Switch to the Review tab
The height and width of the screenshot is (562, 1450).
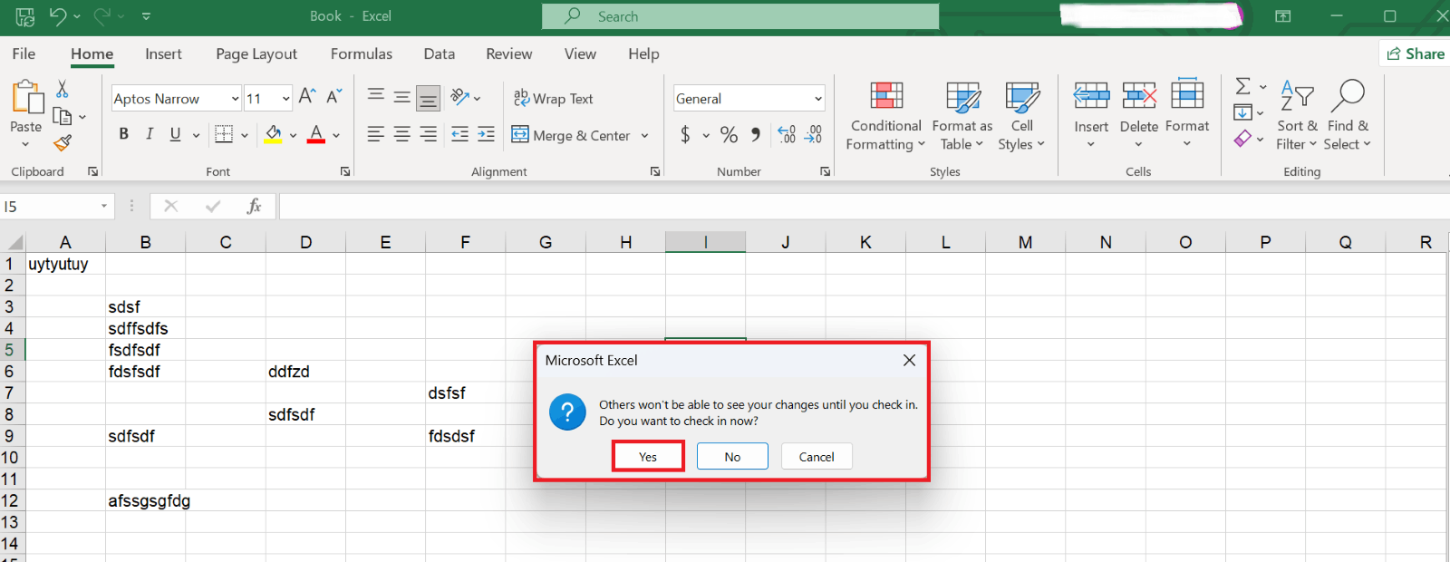[509, 53]
